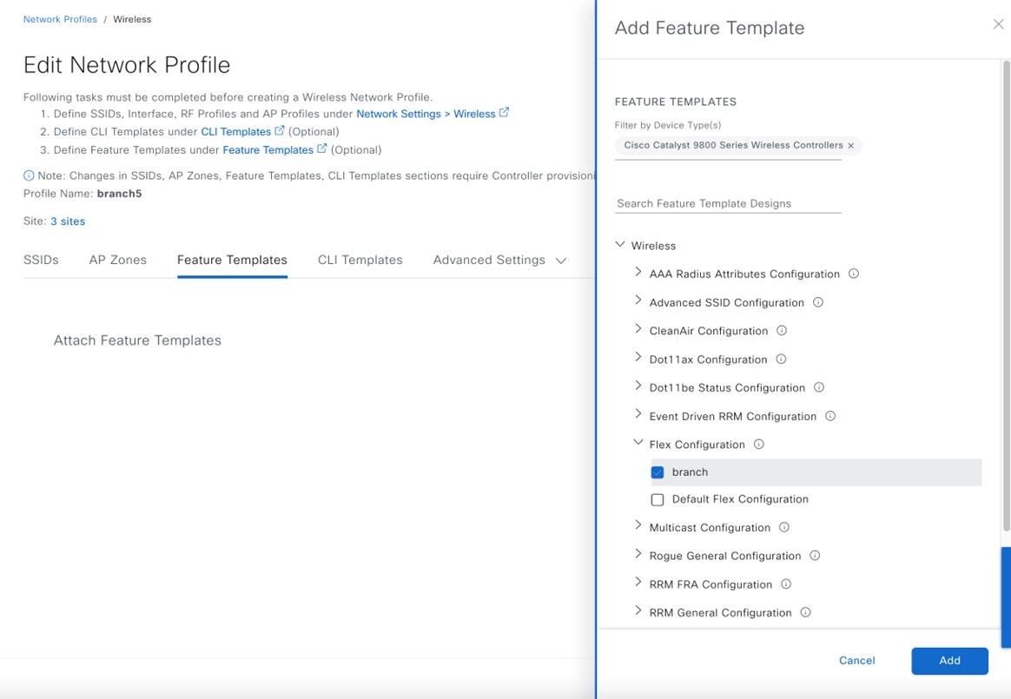Image resolution: width=1011 pixels, height=699 pixels.
Task: Click the Add button
Action: [x=949, y=661]
